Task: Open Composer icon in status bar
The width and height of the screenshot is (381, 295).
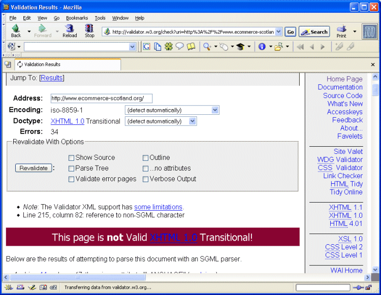Action: (x=32, y=287)
